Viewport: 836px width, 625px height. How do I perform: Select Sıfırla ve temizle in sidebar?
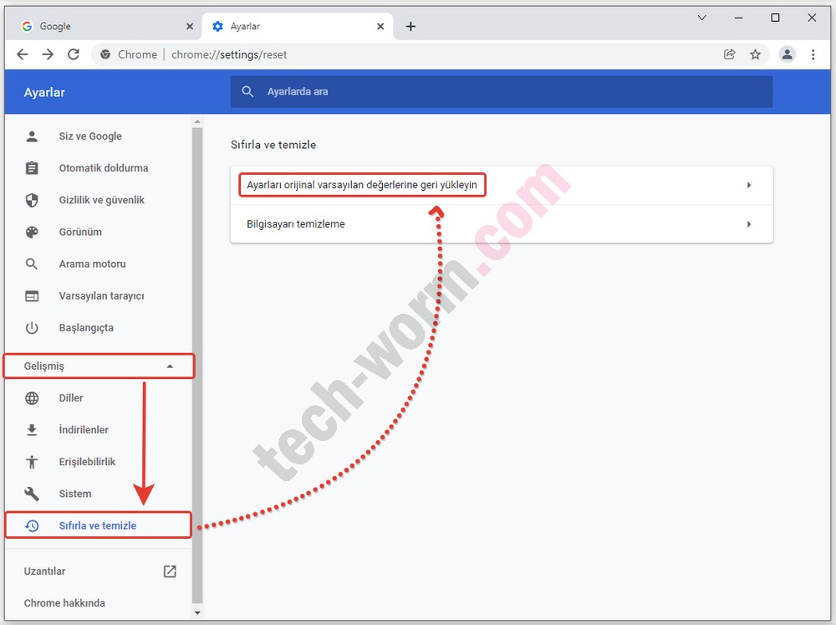pyautogui.click(x=98, y=525)
